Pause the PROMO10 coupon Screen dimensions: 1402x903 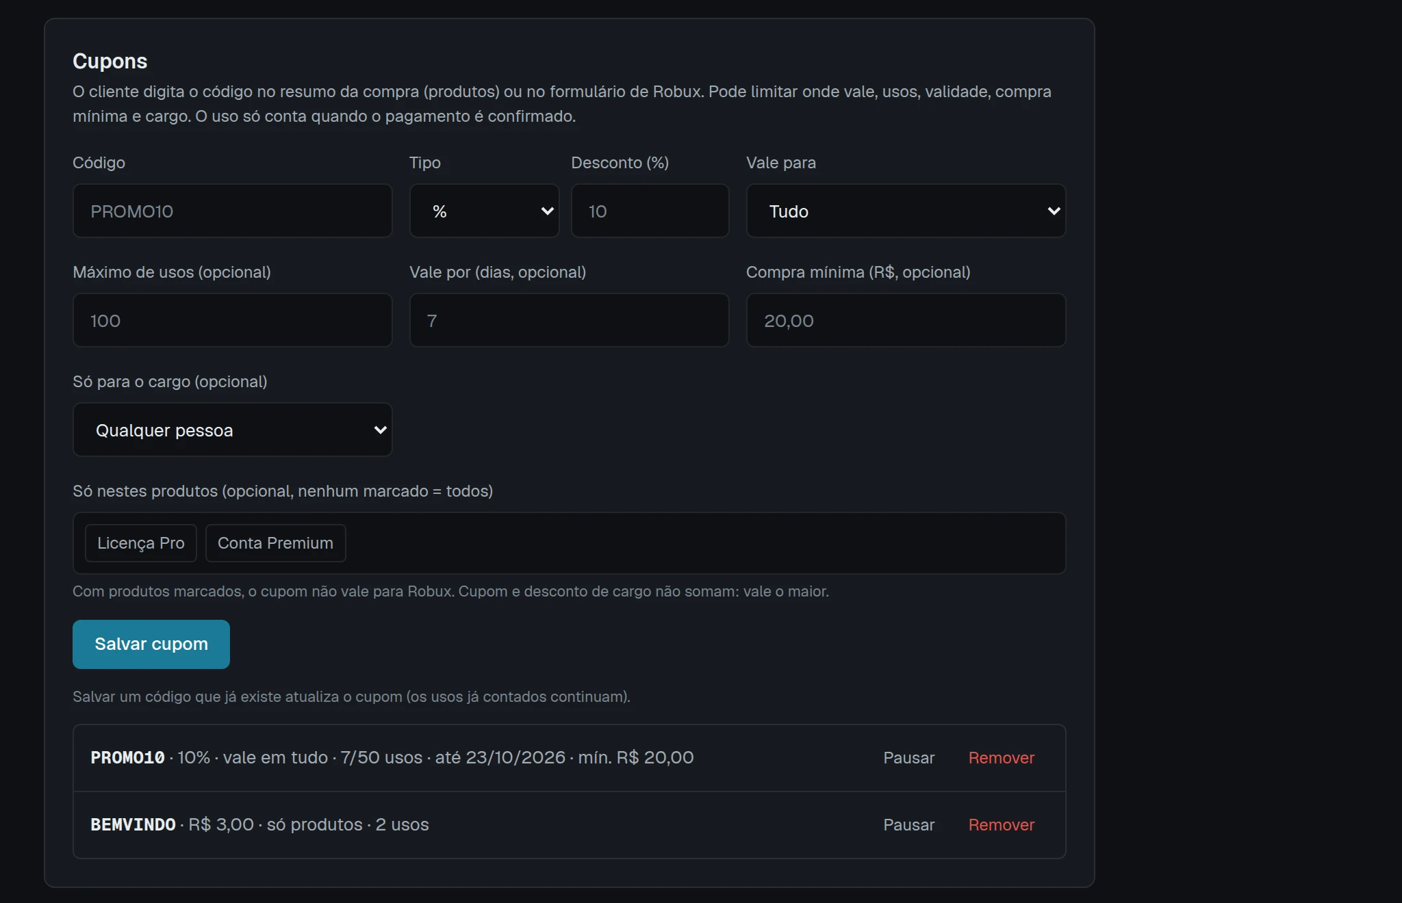(908, 758)
